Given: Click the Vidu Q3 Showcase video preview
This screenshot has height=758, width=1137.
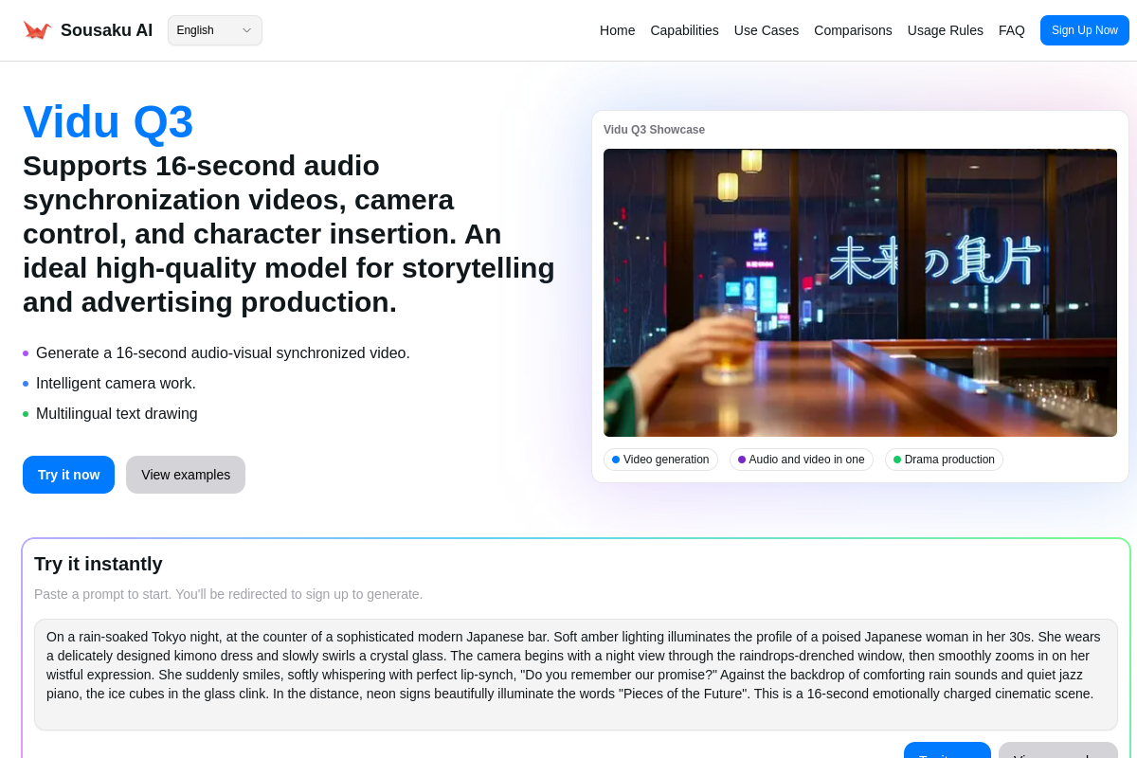Looking at the screenshot, I should point(859,292).
